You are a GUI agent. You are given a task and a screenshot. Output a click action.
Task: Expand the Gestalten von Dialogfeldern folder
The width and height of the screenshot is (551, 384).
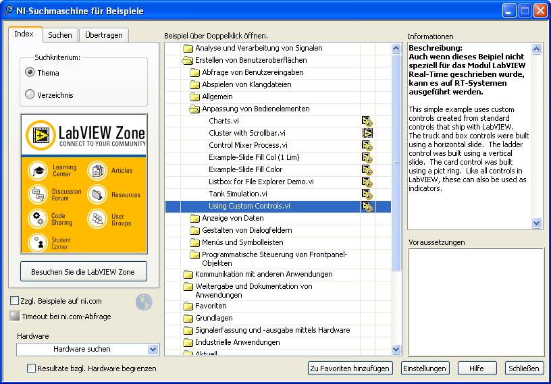(194, 231)
